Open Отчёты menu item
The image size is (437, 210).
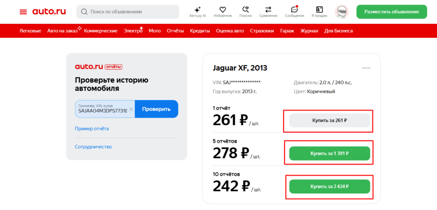pos(175,31)
